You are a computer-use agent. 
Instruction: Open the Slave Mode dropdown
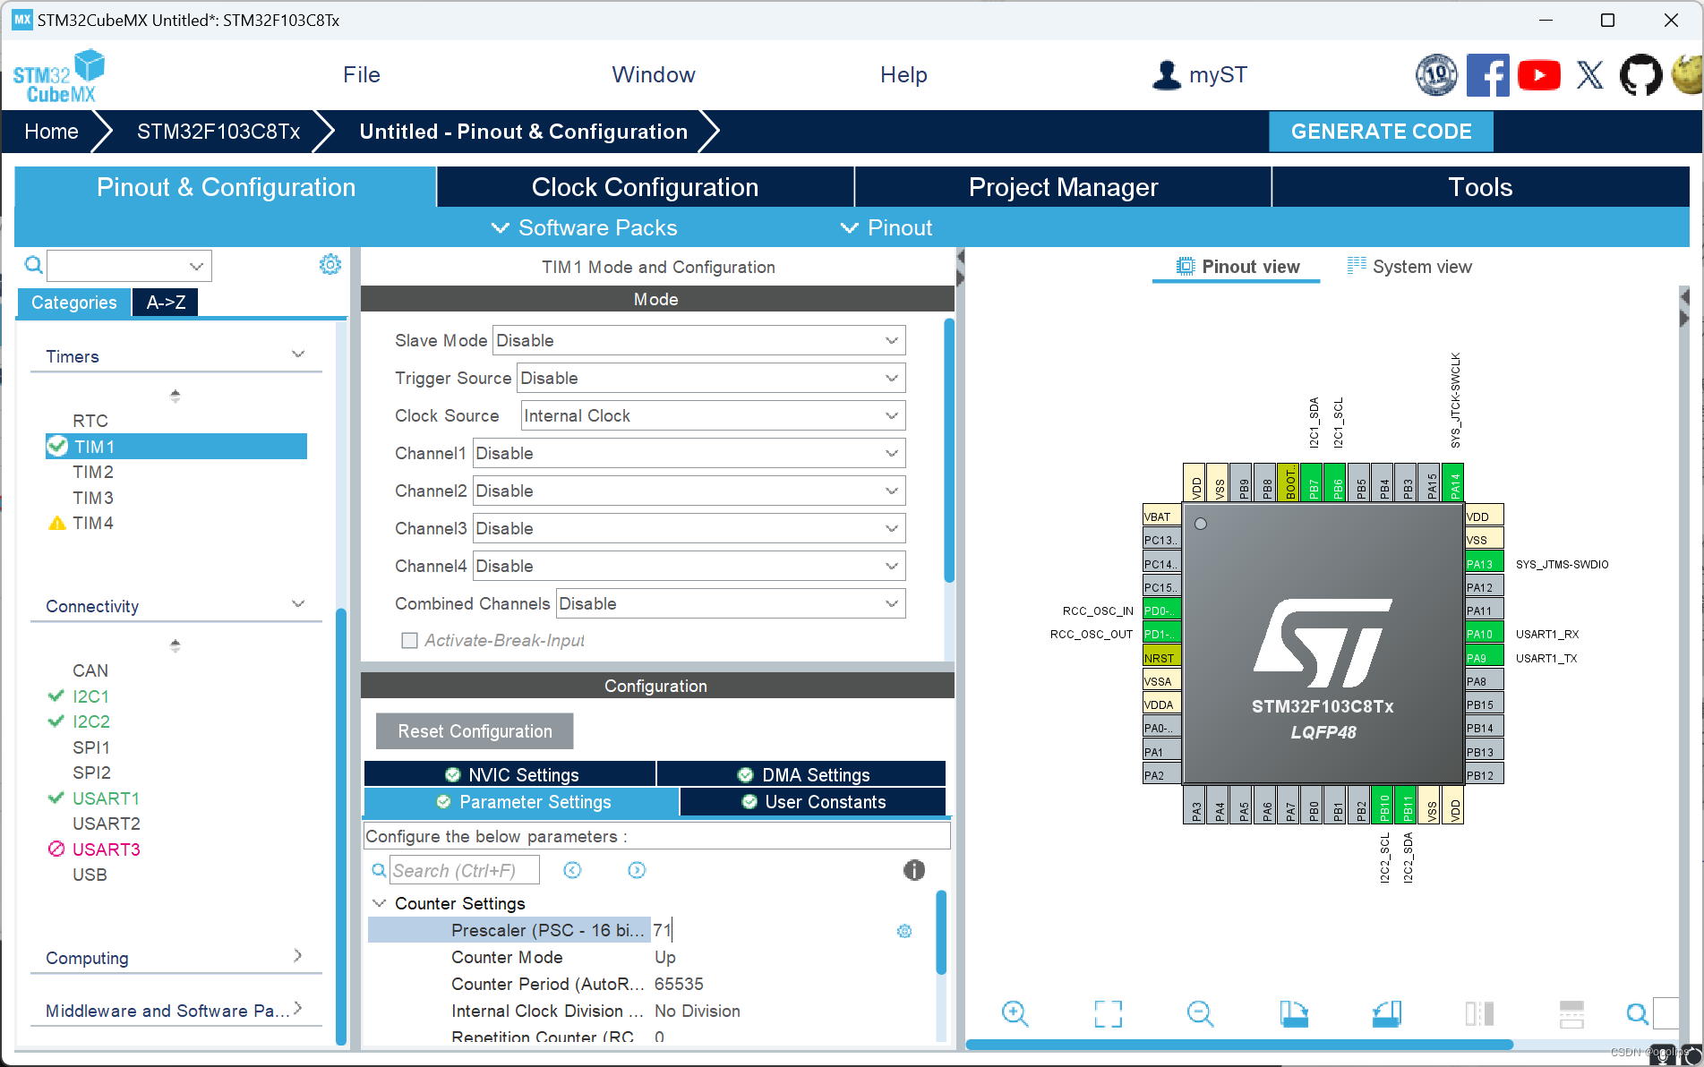coord(698,340)
